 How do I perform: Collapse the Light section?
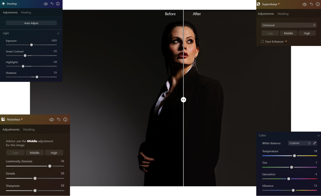pos(58,33)
